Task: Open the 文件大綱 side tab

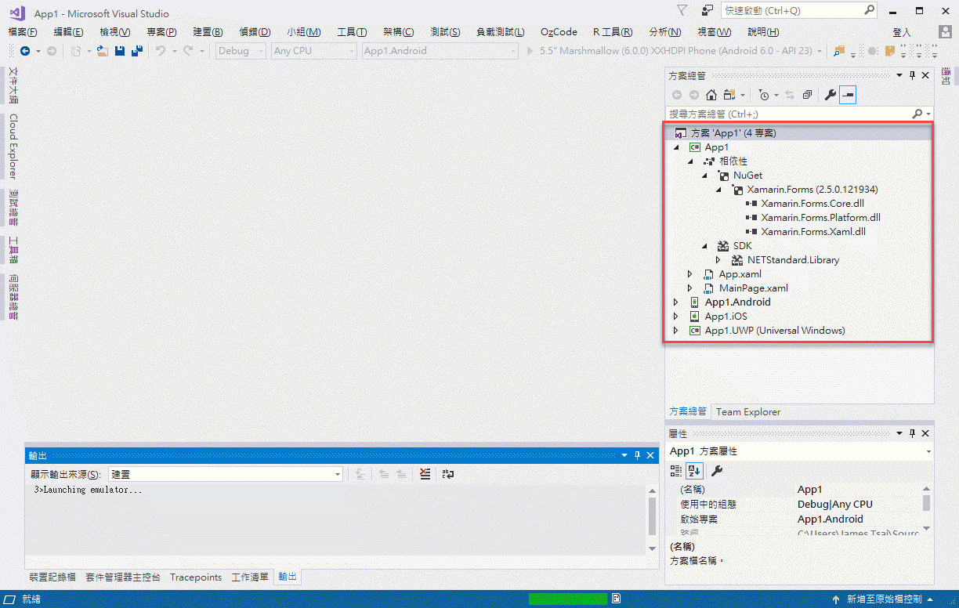Action: [13, 85]
